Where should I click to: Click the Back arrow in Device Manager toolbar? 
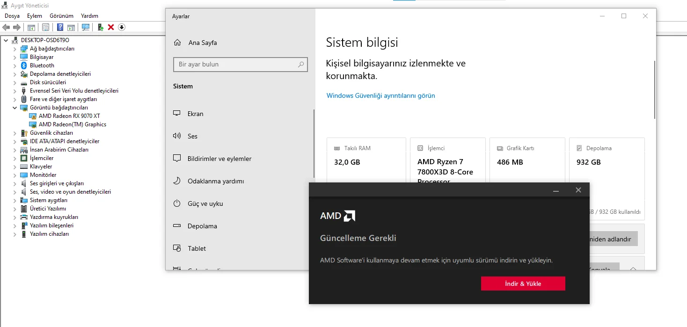pos(6,27)
